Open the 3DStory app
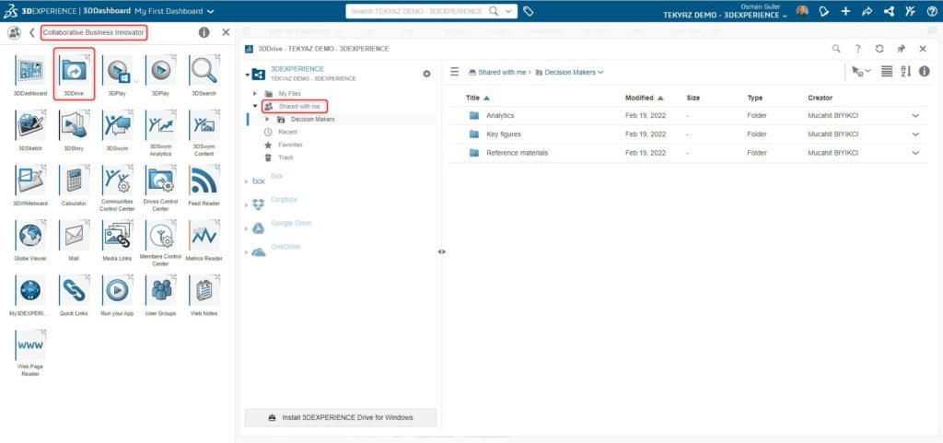Image resolution: width=943 pixels, height=443 pixels. pyautogui.click(x=74, y=125)
